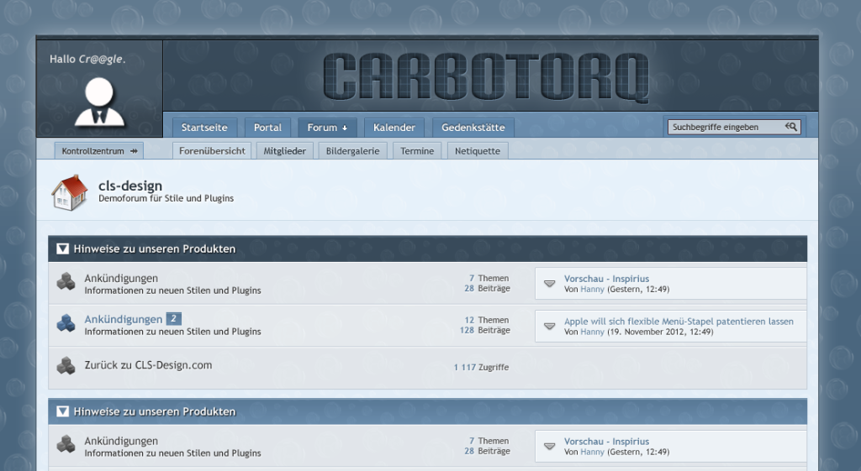Click the unread badge 2 next to Ankündigungen
Screen dimensions: 861x471
pyautogui.click(x=173, y=319)
